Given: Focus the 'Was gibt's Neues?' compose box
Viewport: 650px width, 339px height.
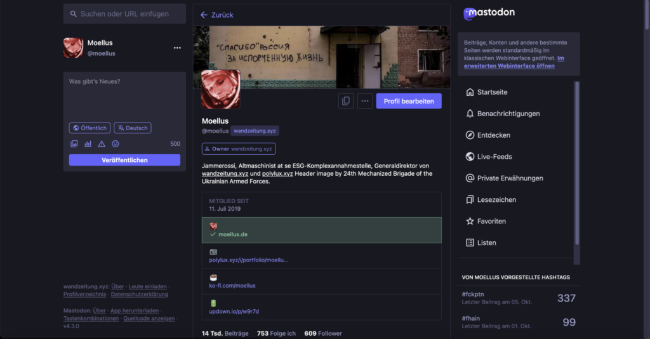Looking at the screenshot, I should pyautogui.click(x=124, y=95).
